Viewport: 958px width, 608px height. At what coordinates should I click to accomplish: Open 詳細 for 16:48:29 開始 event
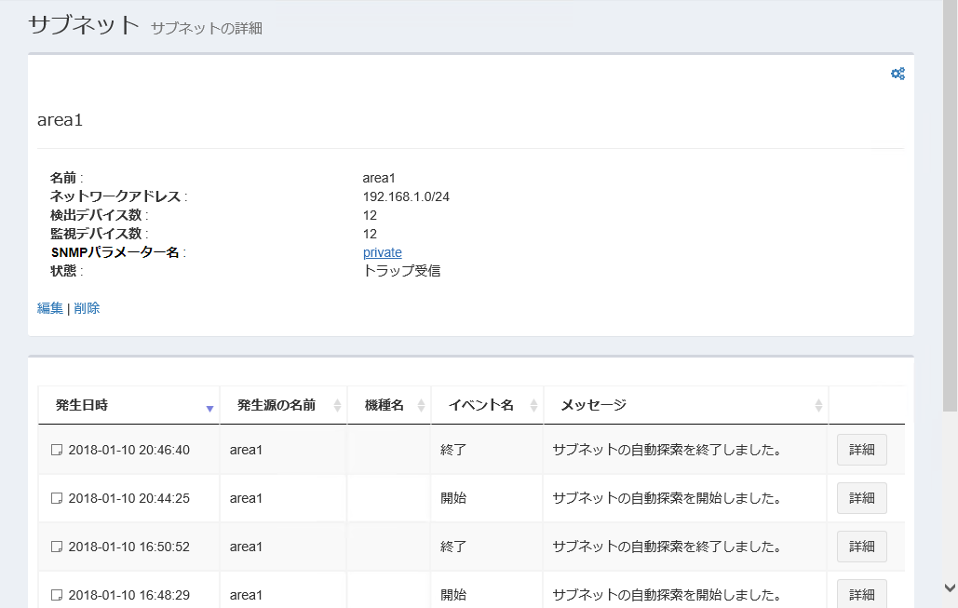861,593
